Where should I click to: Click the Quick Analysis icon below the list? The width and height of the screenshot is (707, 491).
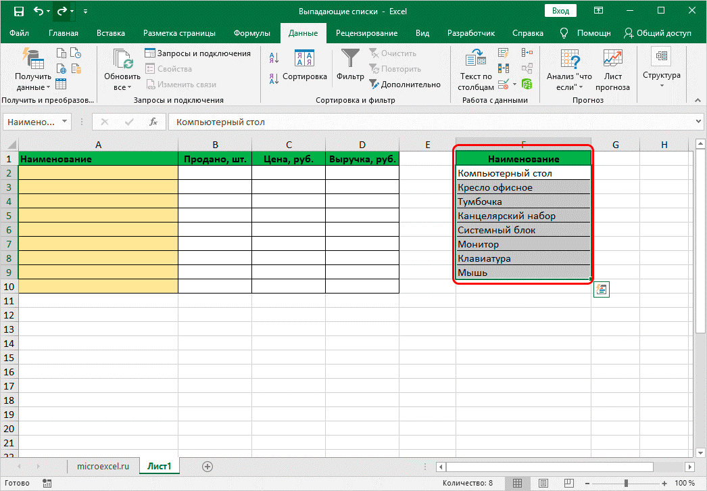pos(602,289)
